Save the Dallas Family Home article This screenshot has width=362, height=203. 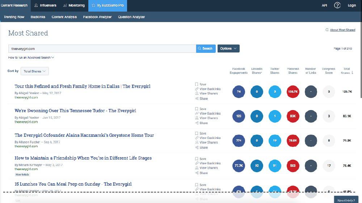tap(201, 84)
